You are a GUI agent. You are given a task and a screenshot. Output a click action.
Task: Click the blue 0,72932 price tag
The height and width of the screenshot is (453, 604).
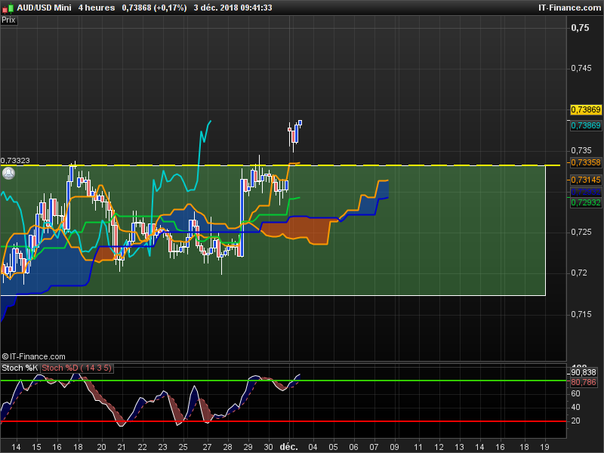coord(586,192)
